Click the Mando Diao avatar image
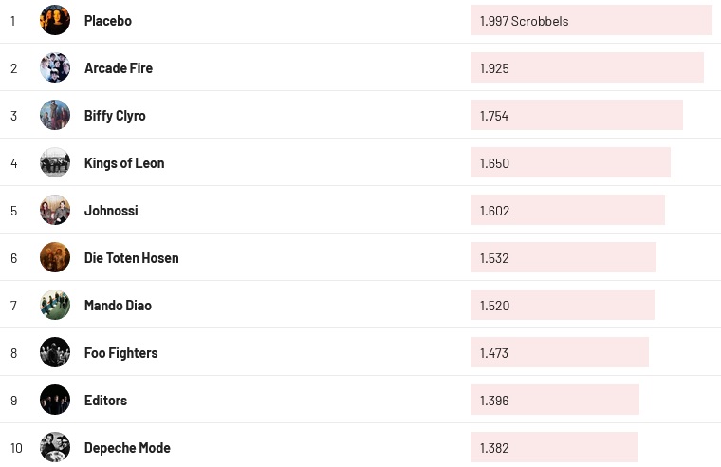 click(55, 305)
